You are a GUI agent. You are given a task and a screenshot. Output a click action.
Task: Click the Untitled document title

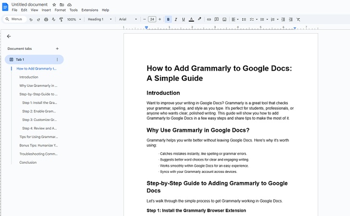[x=29, y=4]
